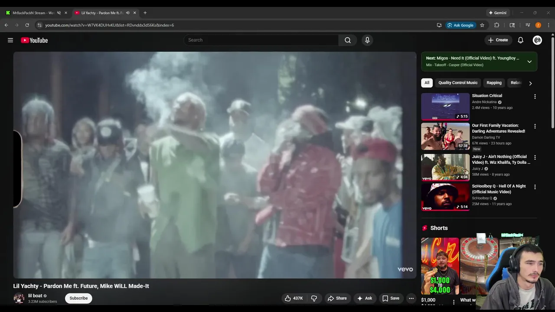This screenshot has height=312, width=555.
Task: Click the Share button
Action: pos(337,298)
